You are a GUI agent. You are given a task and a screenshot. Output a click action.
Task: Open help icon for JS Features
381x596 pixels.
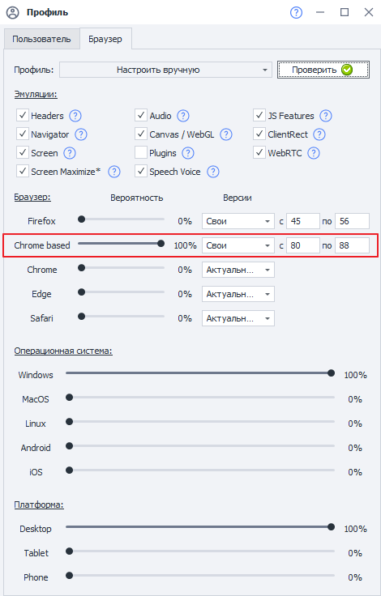326,116
